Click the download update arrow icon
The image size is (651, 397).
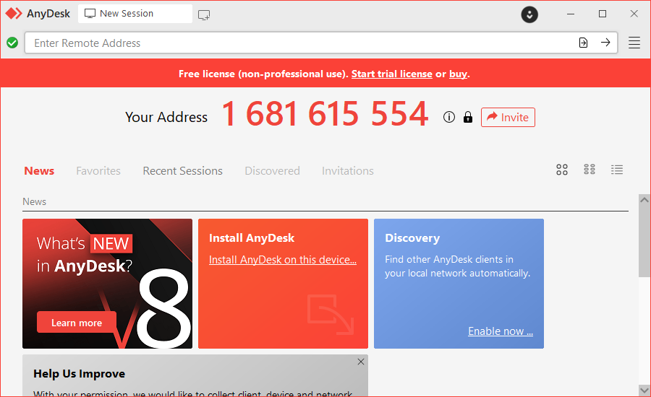pyautogui.click(x=529, y=14)
